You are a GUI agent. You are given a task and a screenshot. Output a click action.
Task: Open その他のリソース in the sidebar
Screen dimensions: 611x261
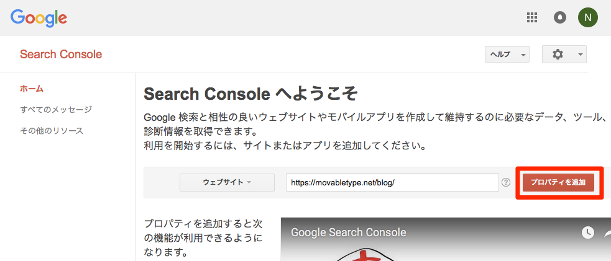(x=52, y=130)
